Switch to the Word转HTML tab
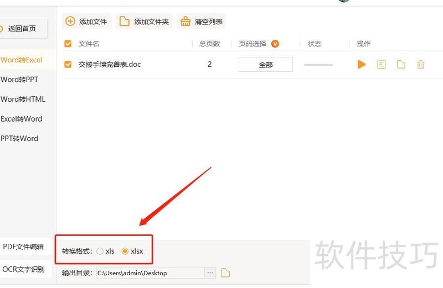This screenshot has width=443, height=288. point(23,100)
